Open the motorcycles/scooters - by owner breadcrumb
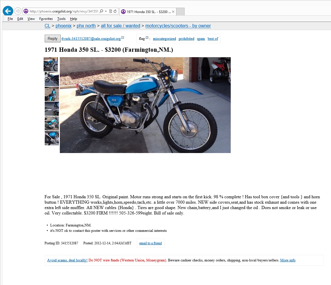The width and height of the screenshot is (331, 285). click(178, 26)
